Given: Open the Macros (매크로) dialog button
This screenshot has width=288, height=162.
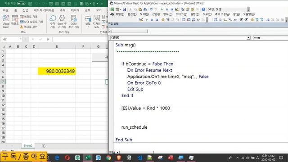Looking at the screenshot, I should [15, 20].
